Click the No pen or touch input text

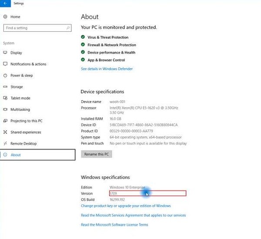(x=148, y=143)
